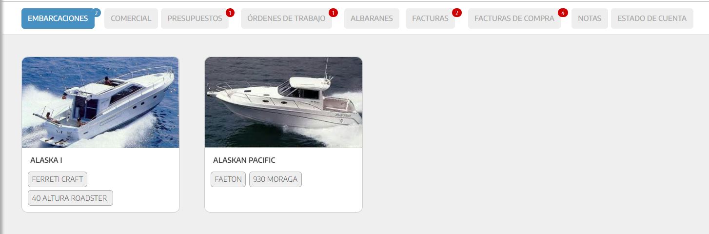
Task: Click the ALASKAN PACIFIC boat name
Action: tap(244, 160)
